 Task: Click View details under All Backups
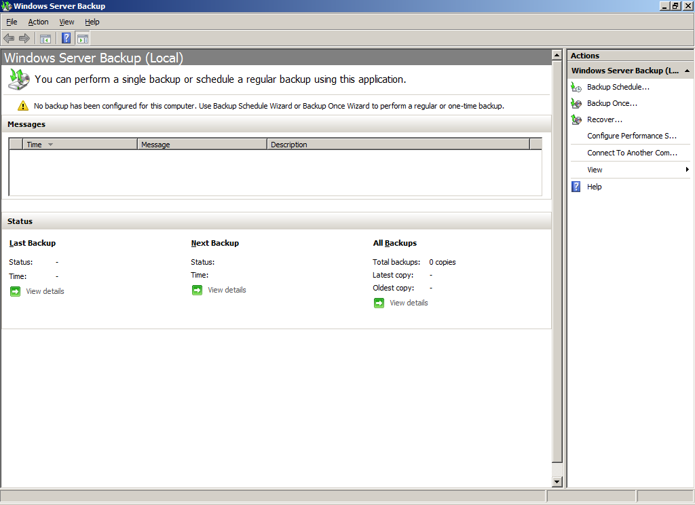coord(408,302)
